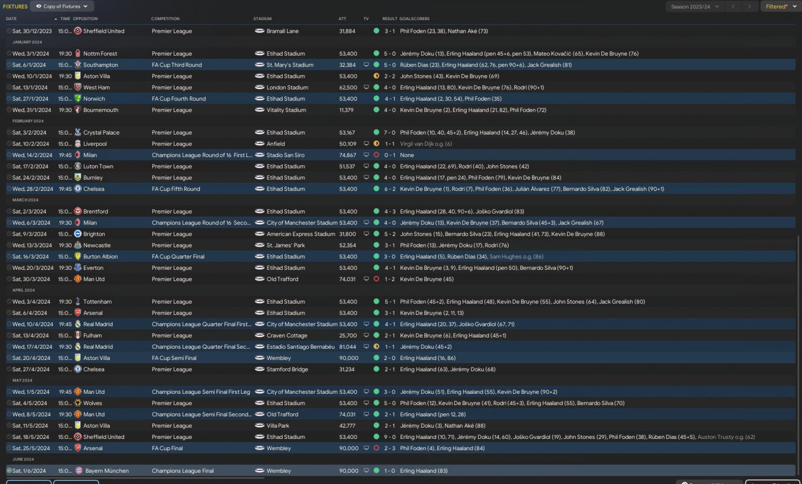The height and width of the screenshot is (484, 802).
Task: Select the row circle for the Everton fixture
Action: click(9, 268)
